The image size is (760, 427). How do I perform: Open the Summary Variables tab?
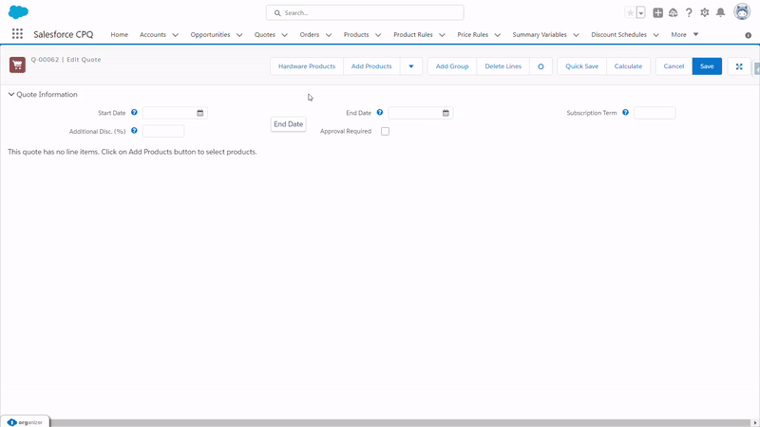[x=539, y=34]
